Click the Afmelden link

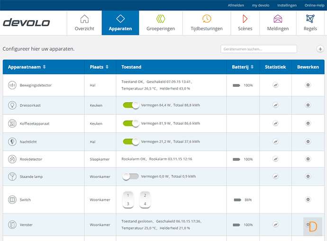[x=236, y=5]
